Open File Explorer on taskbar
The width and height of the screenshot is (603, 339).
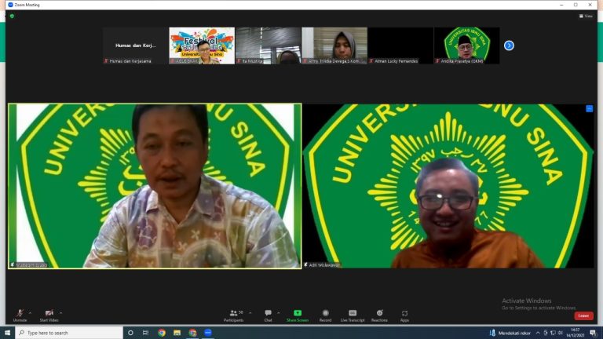pos(177,333)
